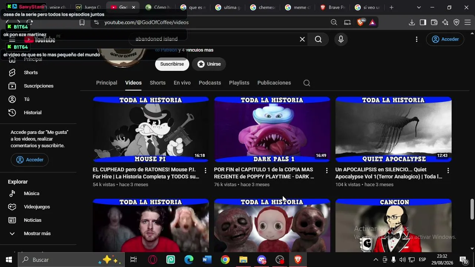Viewport: 475px width, 267px height.
Task: Open the browser Downloads icon
Action: pyautogui.click(x=412, y=22)
